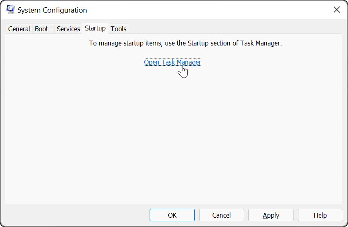Viewport: 348px width, 227px height.
Task: Close the System Configuration window
Action: tap(337, 10)
